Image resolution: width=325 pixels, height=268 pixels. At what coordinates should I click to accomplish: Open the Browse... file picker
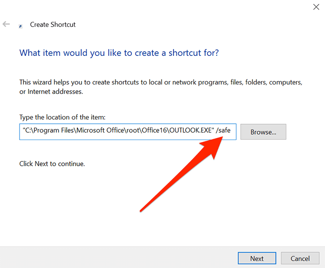[x=263, y=132]
